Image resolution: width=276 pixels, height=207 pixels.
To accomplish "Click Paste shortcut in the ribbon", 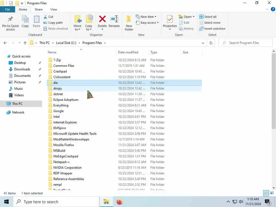I will 56,29.
